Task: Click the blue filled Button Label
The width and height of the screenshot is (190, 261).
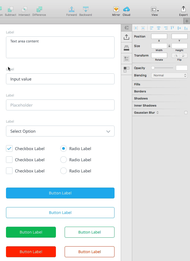Action: (x=60, y=193)
